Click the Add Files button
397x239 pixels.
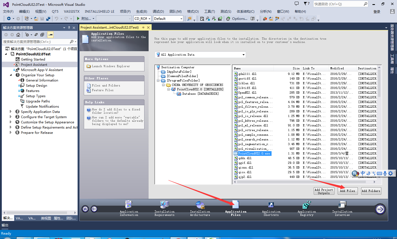348,191
